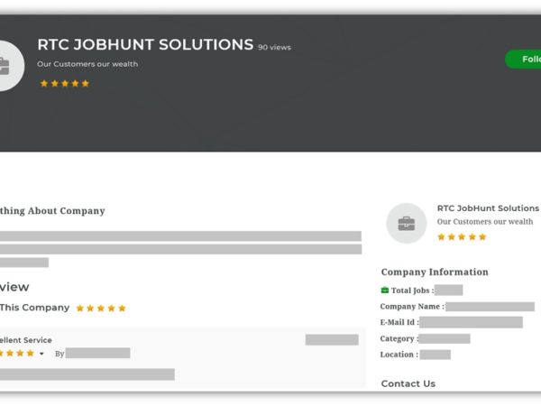
Task: Select last star under the header tagline
Action: tap(86, 83)
